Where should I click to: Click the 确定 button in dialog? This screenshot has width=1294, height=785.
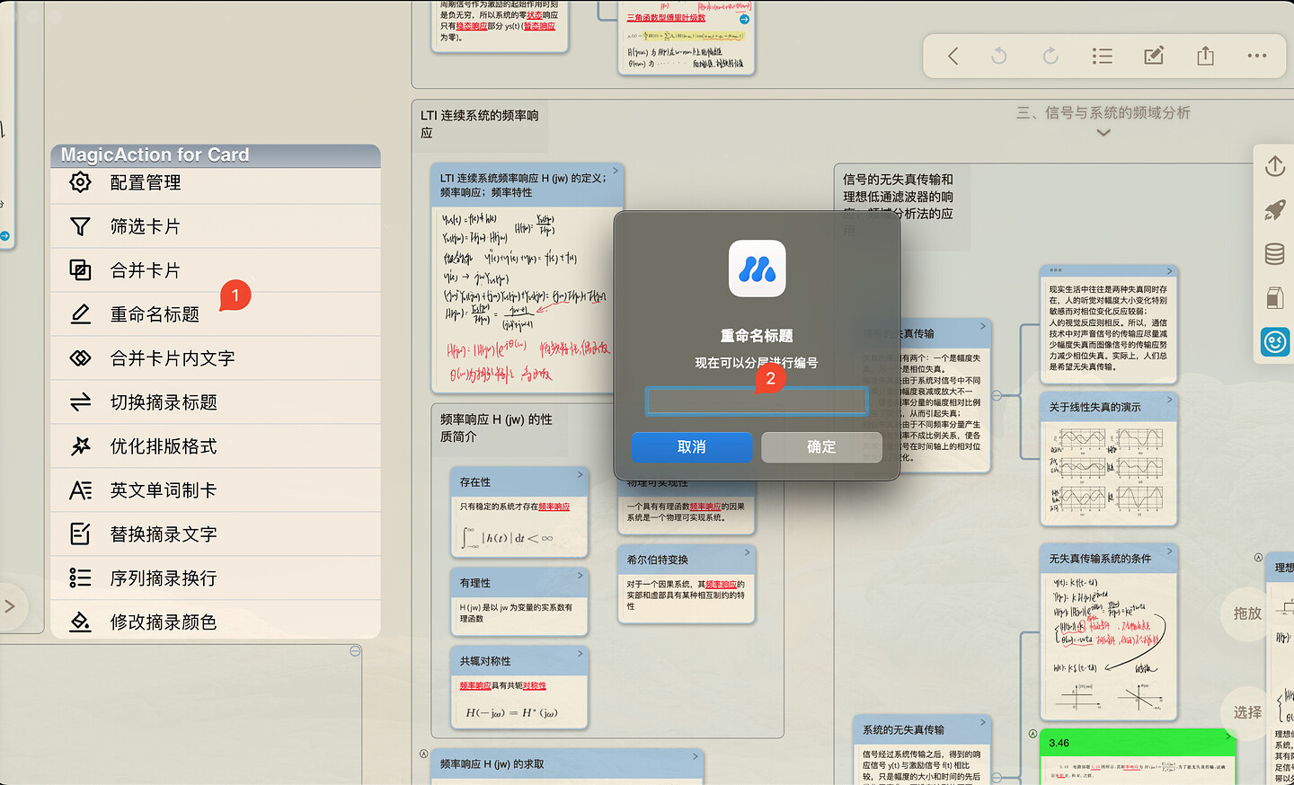[x=820, y=447]
